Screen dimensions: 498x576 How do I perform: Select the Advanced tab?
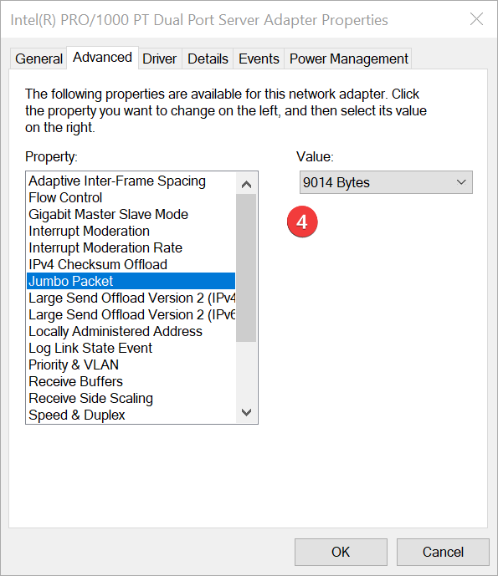coord(102,58)
